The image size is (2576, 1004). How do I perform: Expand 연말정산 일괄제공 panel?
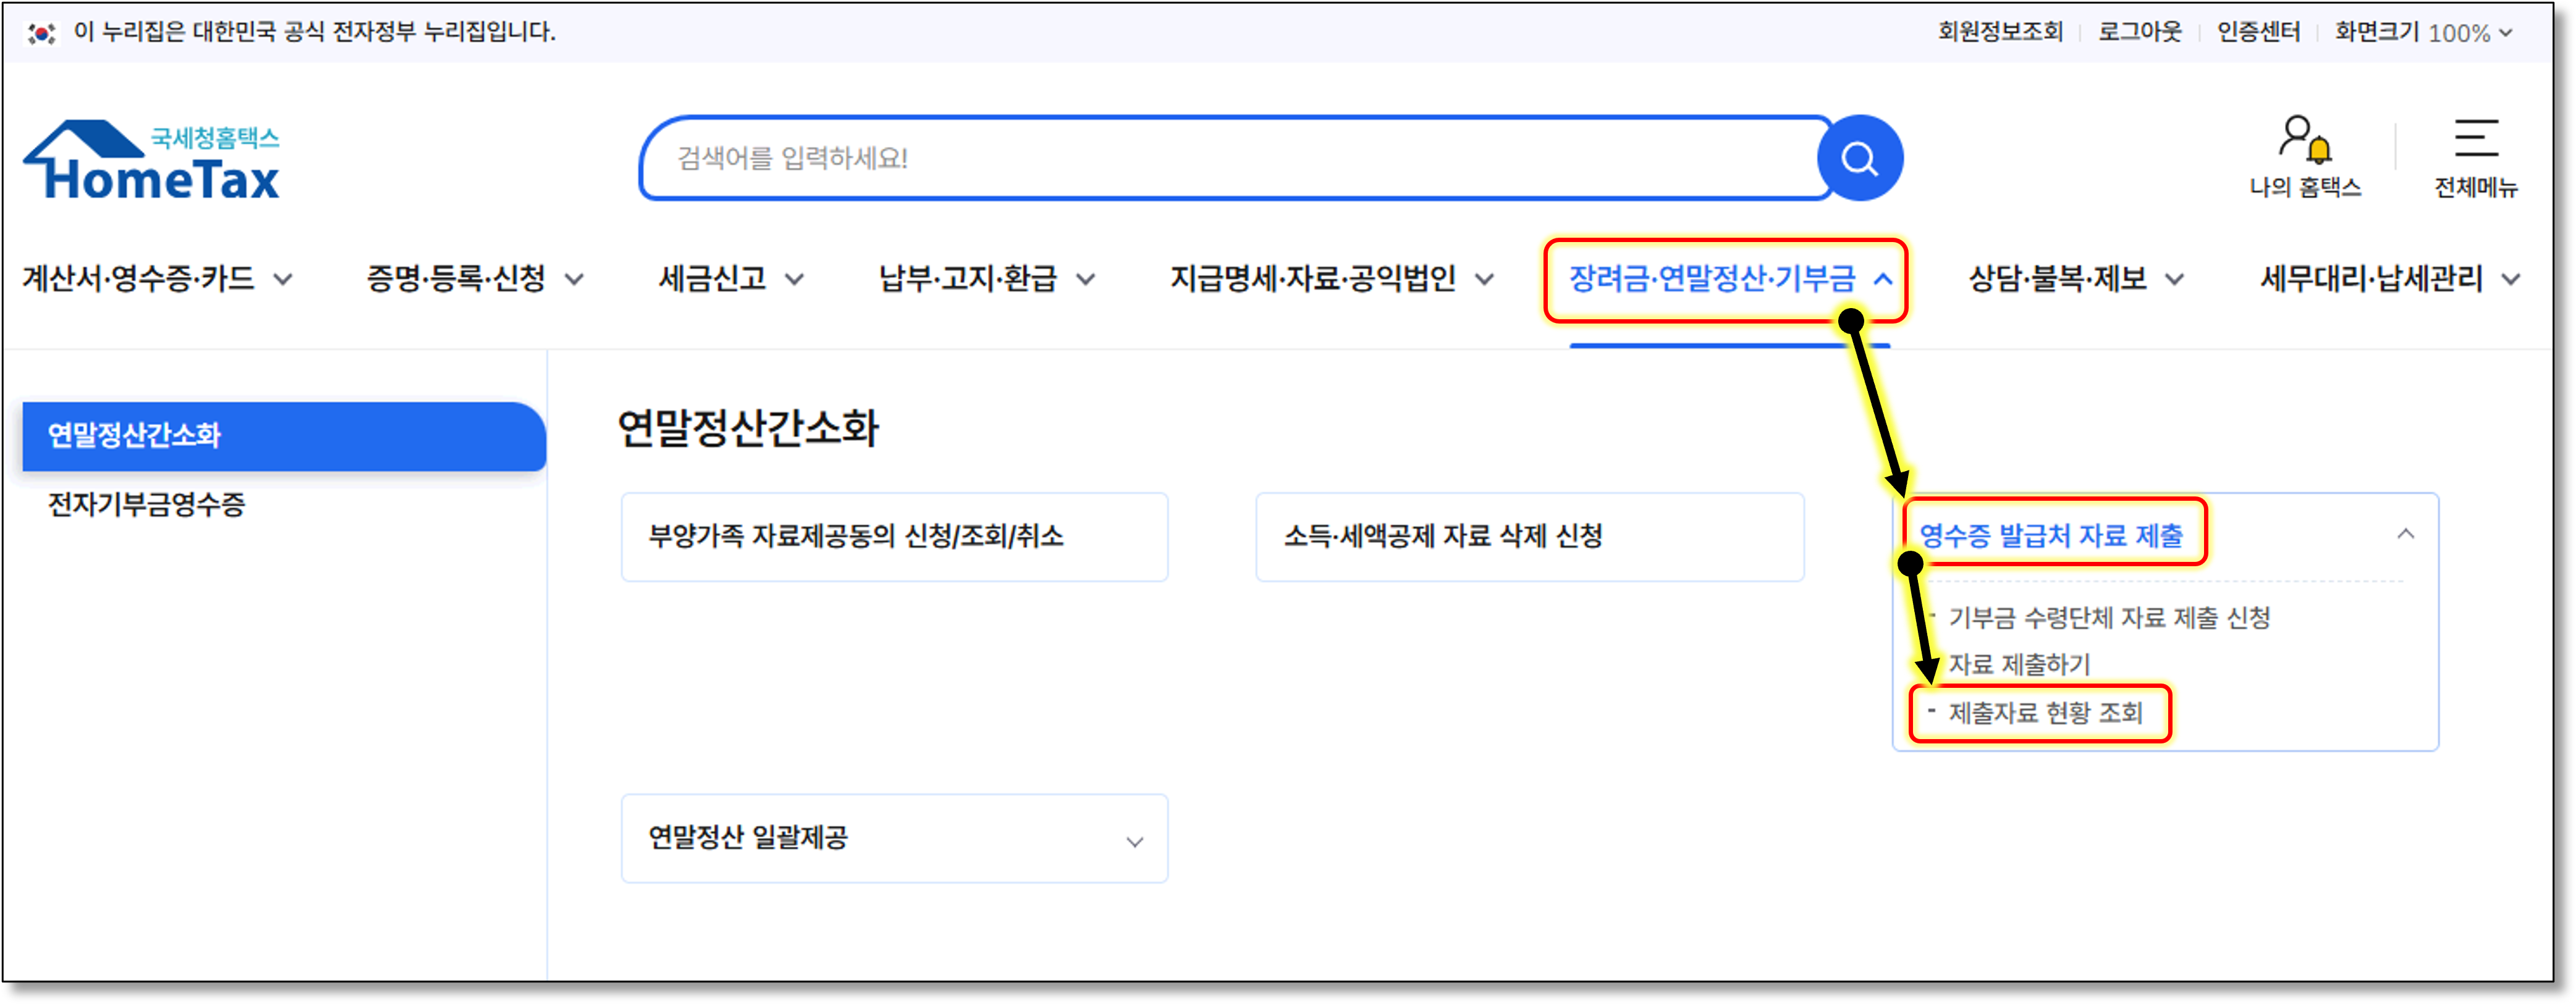1134,841
